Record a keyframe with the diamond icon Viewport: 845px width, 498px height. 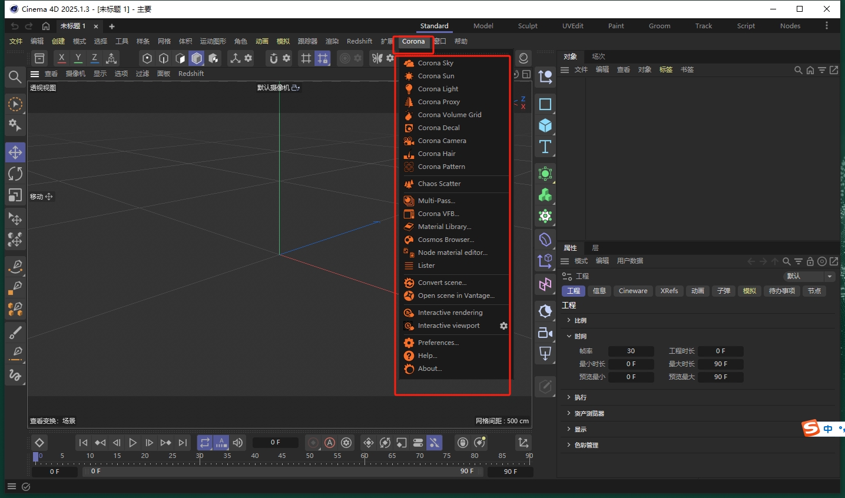coord(39,443)
